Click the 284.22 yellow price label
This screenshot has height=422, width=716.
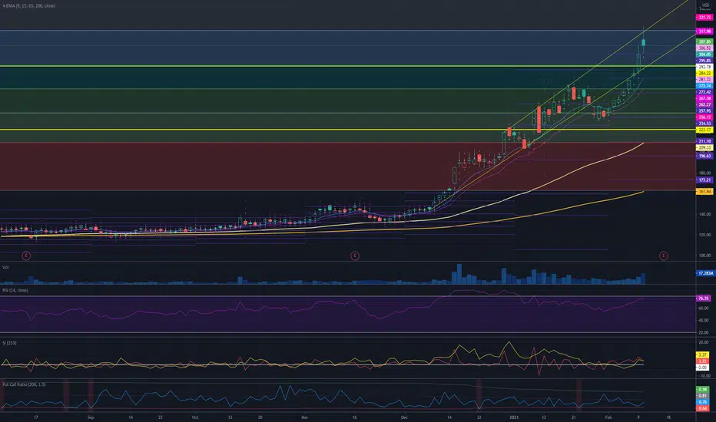click(704, 74)
